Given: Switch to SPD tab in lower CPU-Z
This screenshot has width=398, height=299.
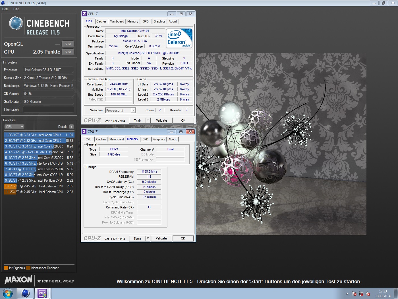Looking at the screenshot, I should click(146, 139).
